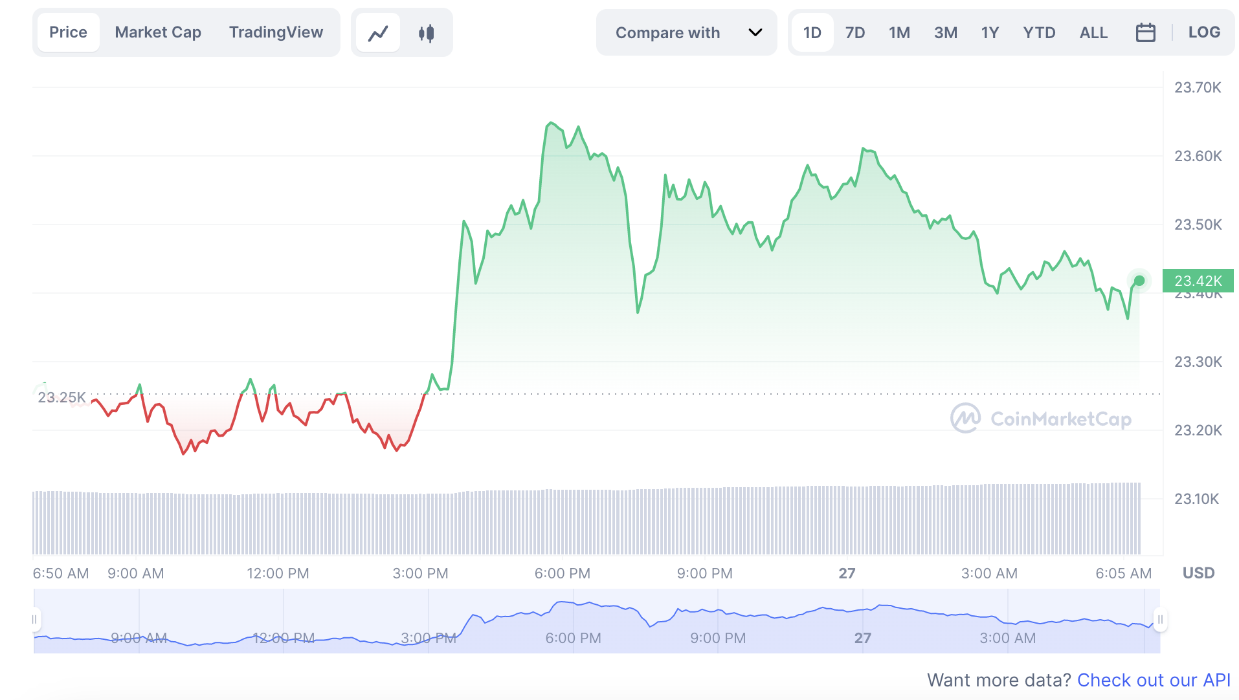
Task: Toggle logarithmic scale with LOG
Action: pos(1204,32)
